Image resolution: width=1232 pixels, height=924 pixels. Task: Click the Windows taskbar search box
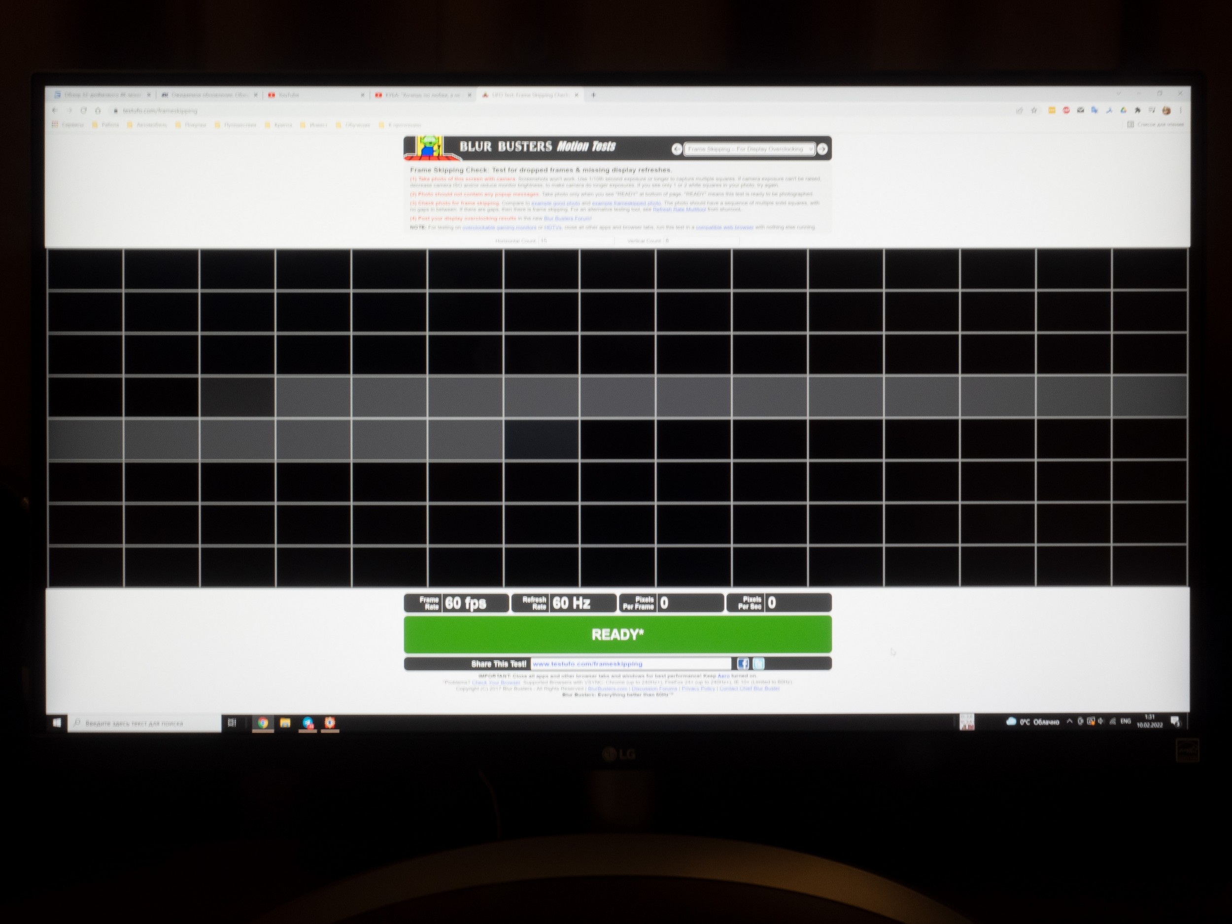click(x=145, y=723)
